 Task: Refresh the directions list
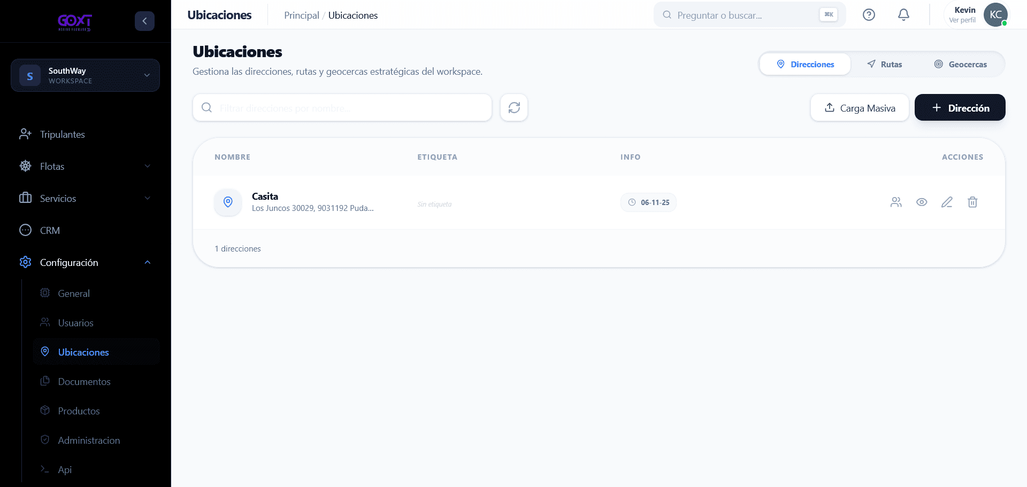[514, 107]
